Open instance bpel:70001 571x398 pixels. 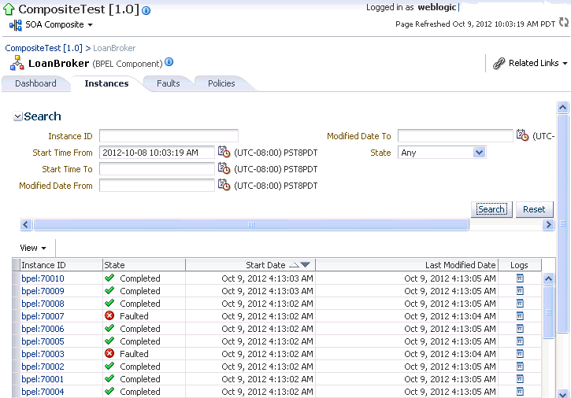[43, 379]
